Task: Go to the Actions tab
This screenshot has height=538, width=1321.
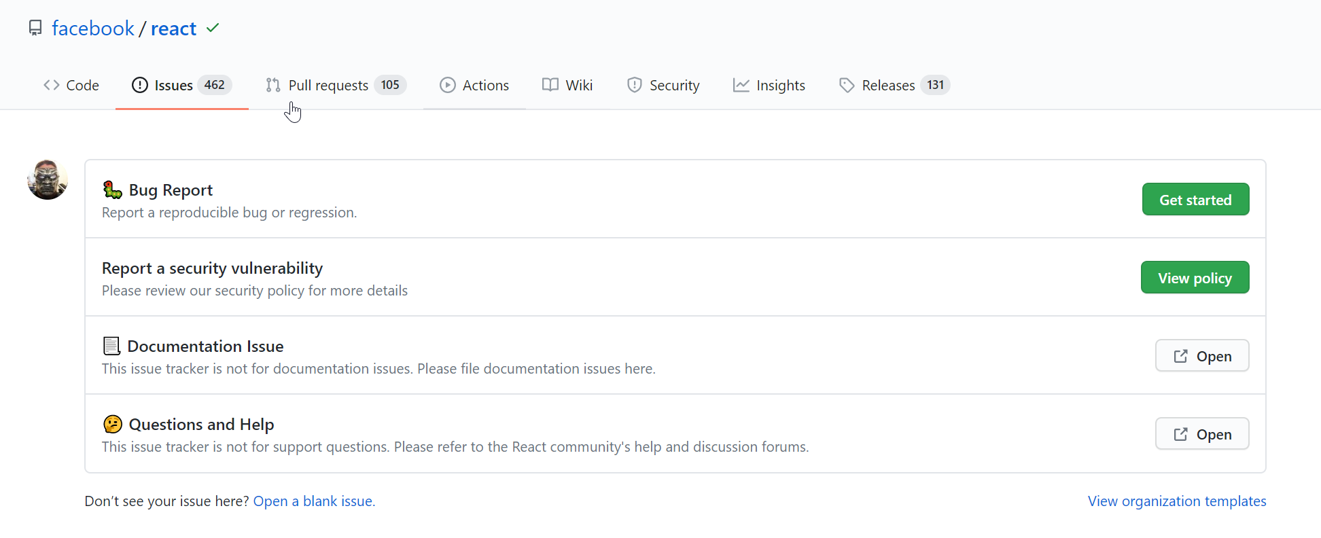Action: tap(474, 85)
